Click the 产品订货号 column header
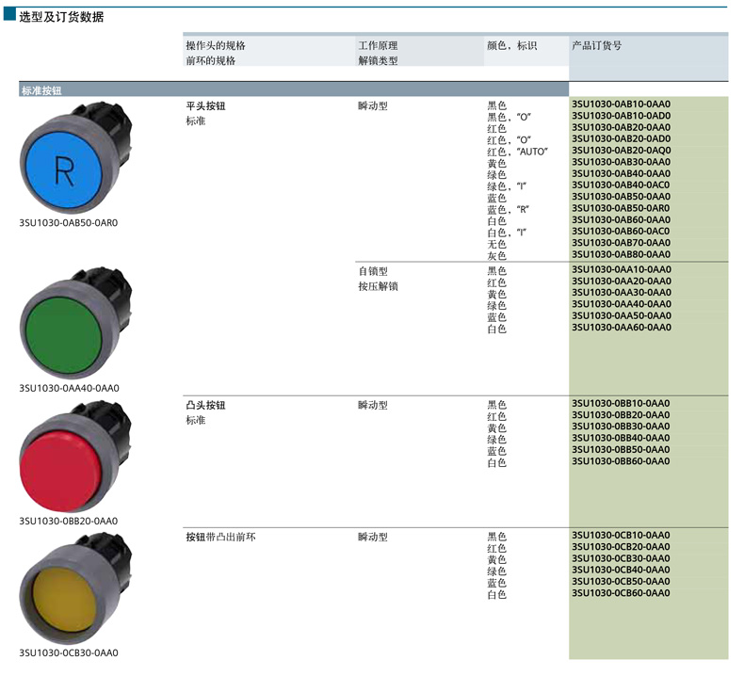Screen dimensions: 744x692 [x=596, y=45]
